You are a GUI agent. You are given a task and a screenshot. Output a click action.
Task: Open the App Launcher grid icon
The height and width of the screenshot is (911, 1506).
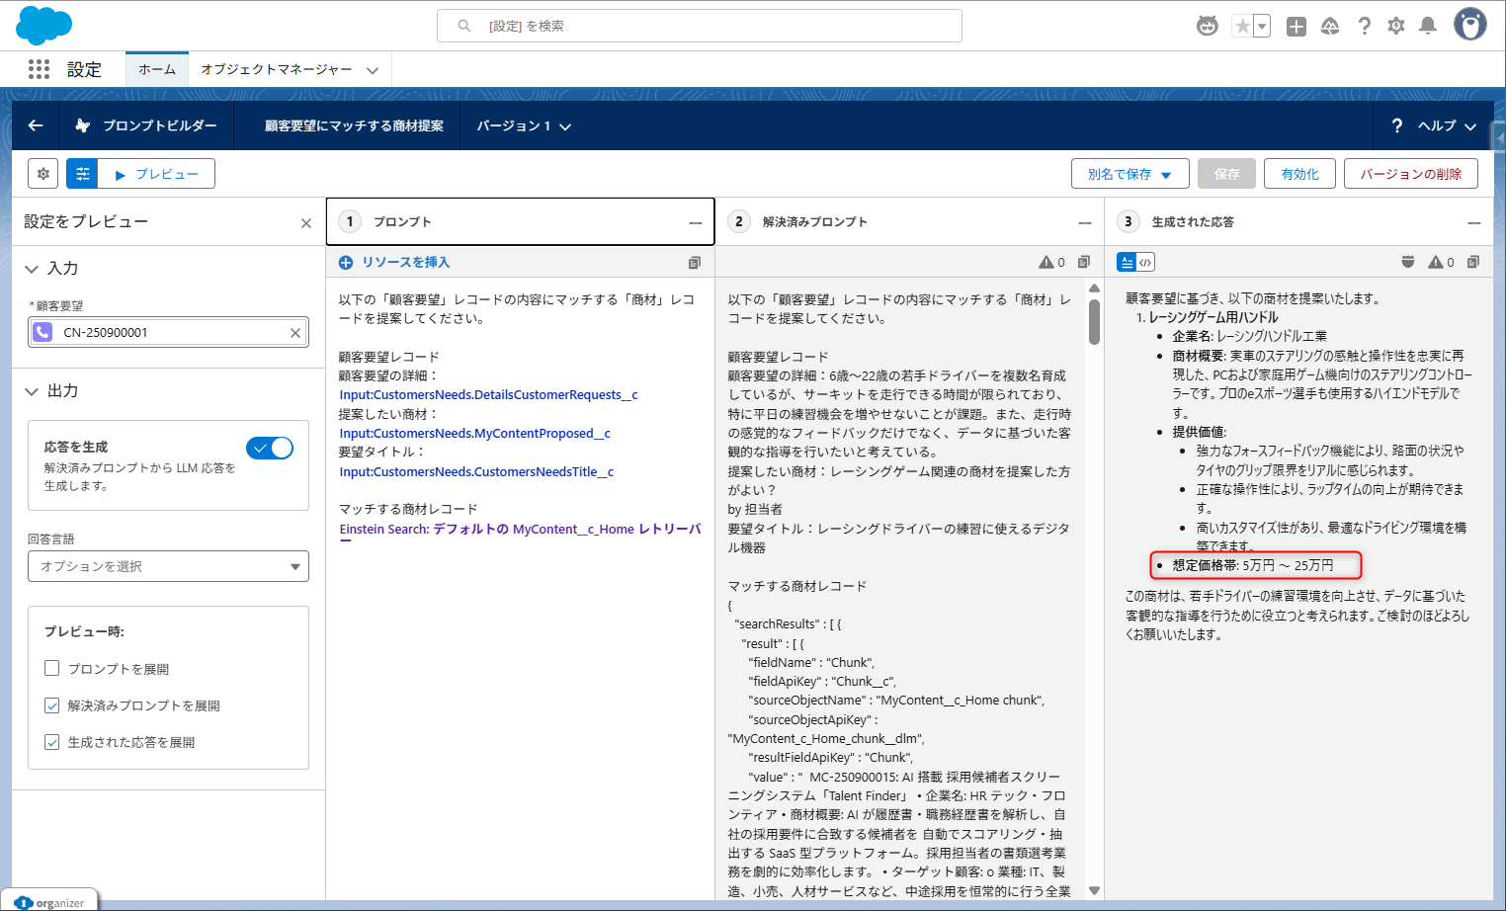[x=39, y=69]
